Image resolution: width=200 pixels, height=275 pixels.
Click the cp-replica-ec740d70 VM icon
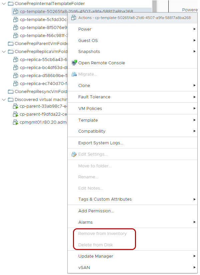15,84
